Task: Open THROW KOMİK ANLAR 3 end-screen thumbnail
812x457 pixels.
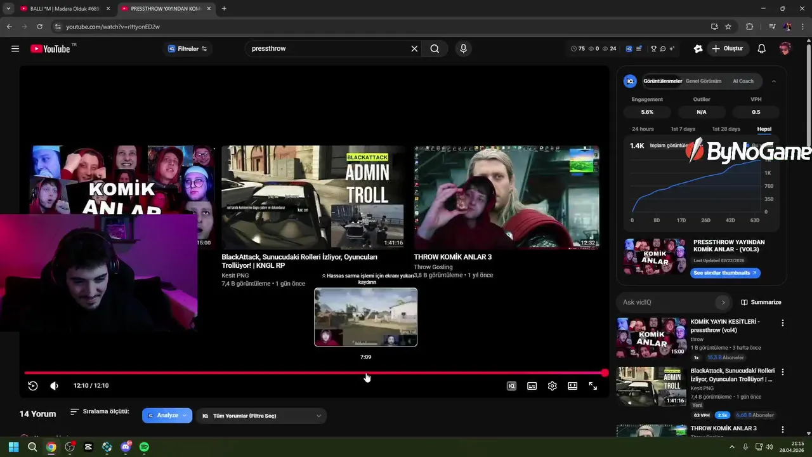Action: click(506, 197)
